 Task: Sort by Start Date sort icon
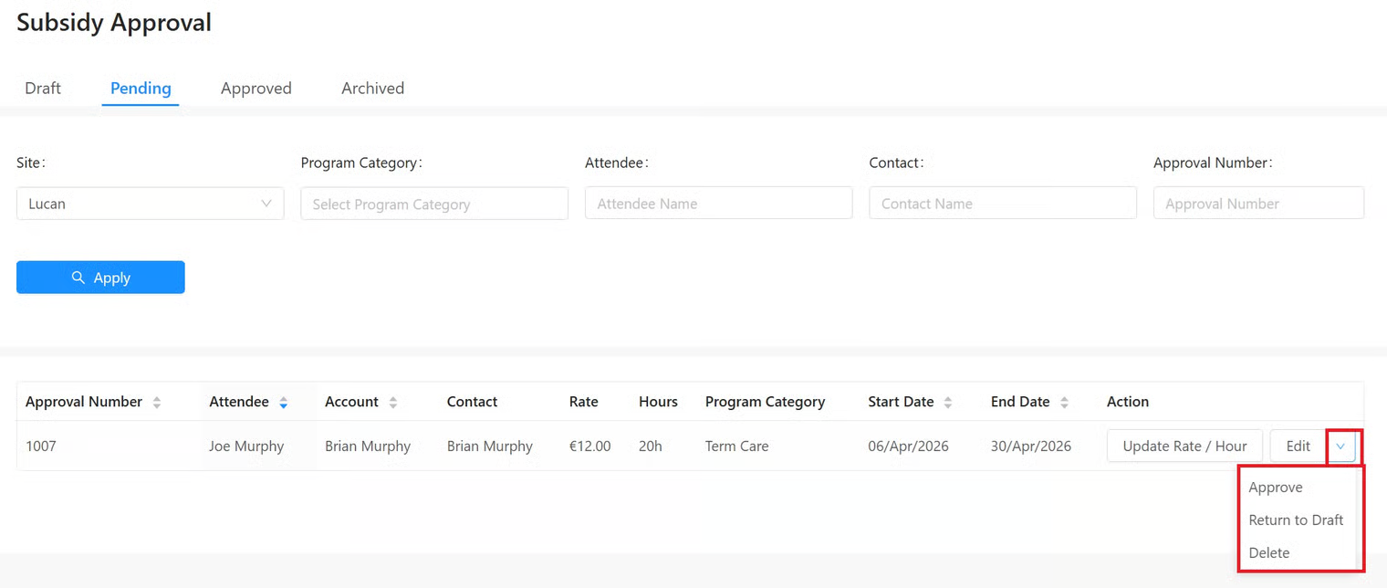point(948,403)
